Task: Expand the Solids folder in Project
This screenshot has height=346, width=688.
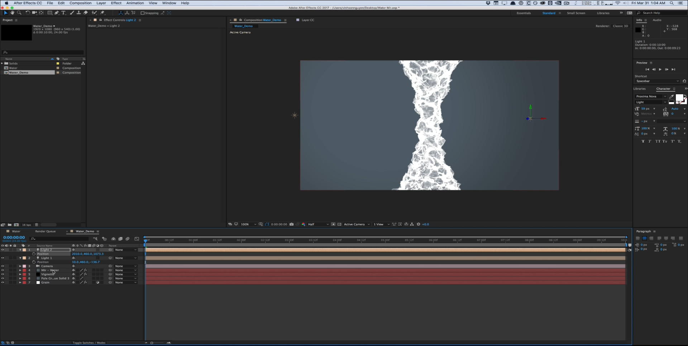Action: click(2, 63)
